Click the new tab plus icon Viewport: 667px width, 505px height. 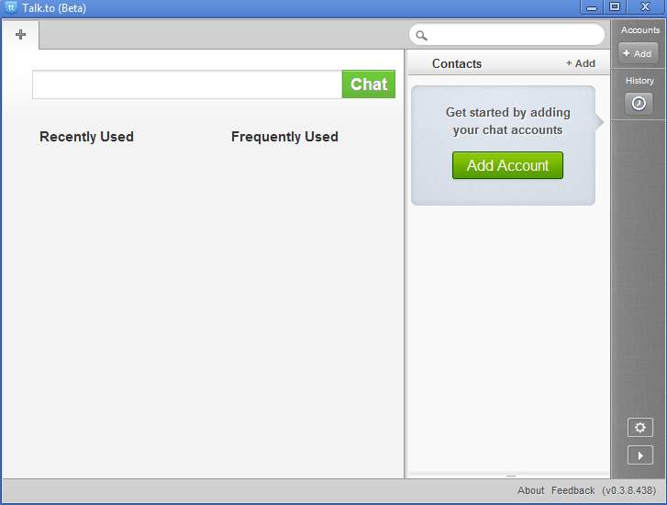(x=20, y=35)
